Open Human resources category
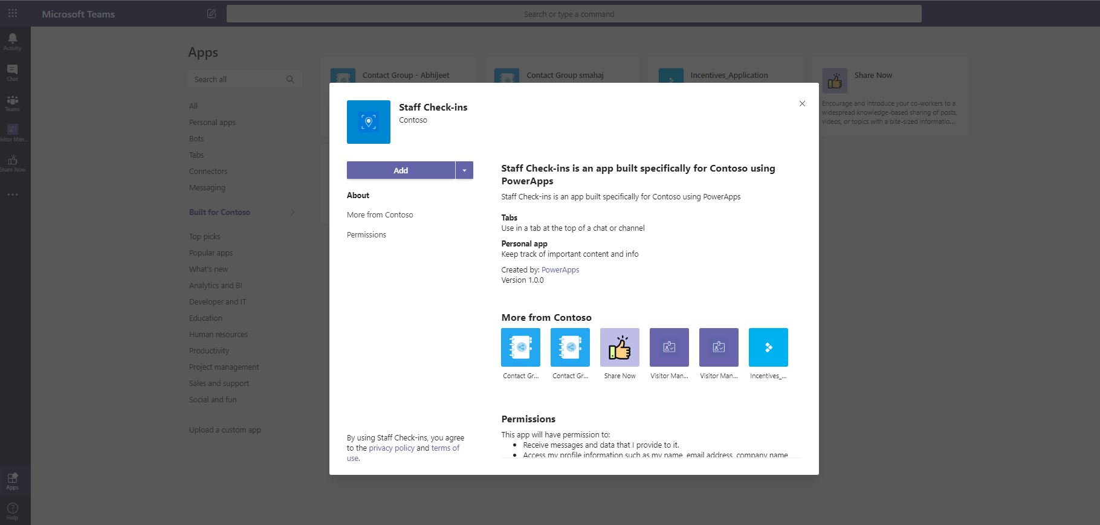This screenshot has width=1100, height=525. click(218, 334)
